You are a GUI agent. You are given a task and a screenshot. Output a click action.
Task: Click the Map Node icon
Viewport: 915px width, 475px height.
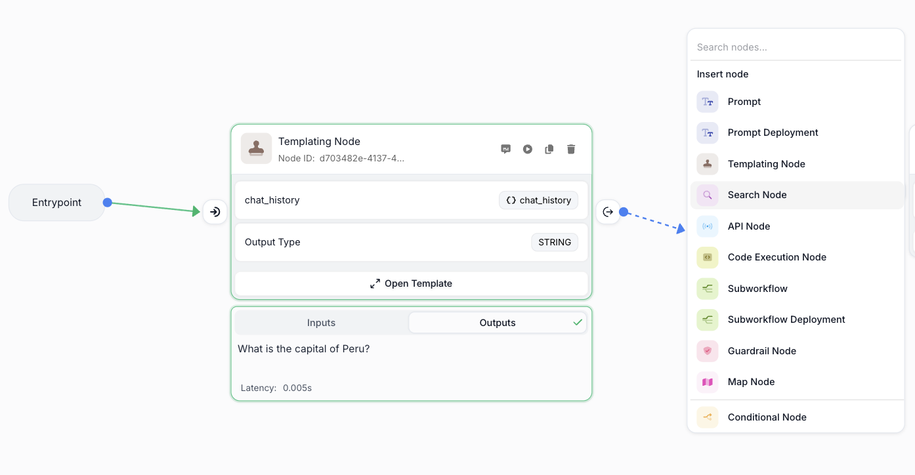click(708, 382)
